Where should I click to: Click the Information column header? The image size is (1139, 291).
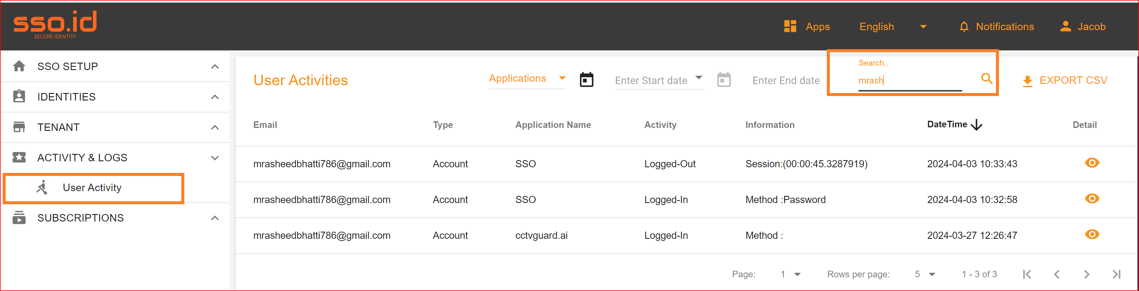click(x=770, y=125)
